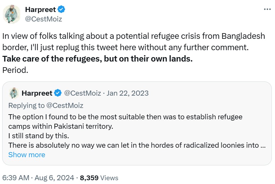Select the Harpreet name in the quoted tweet
Viewport: 275px width, 184px height.
[x=37, y=93]
